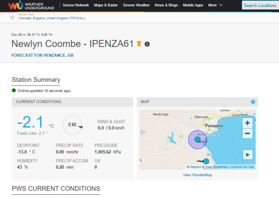Click the Elev 20 m coordinates text
Screen dimensions: 279x197
32,35
